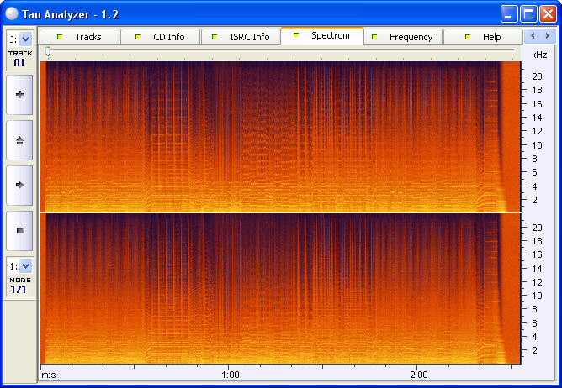Open the Help tab
This screenshot has width=562, height=388.
pyautogui.click(x=483, y=37)
